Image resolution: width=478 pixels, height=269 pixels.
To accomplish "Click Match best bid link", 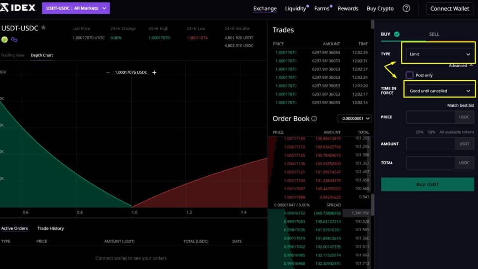I will pyautogui.click(x=460, y=106).
